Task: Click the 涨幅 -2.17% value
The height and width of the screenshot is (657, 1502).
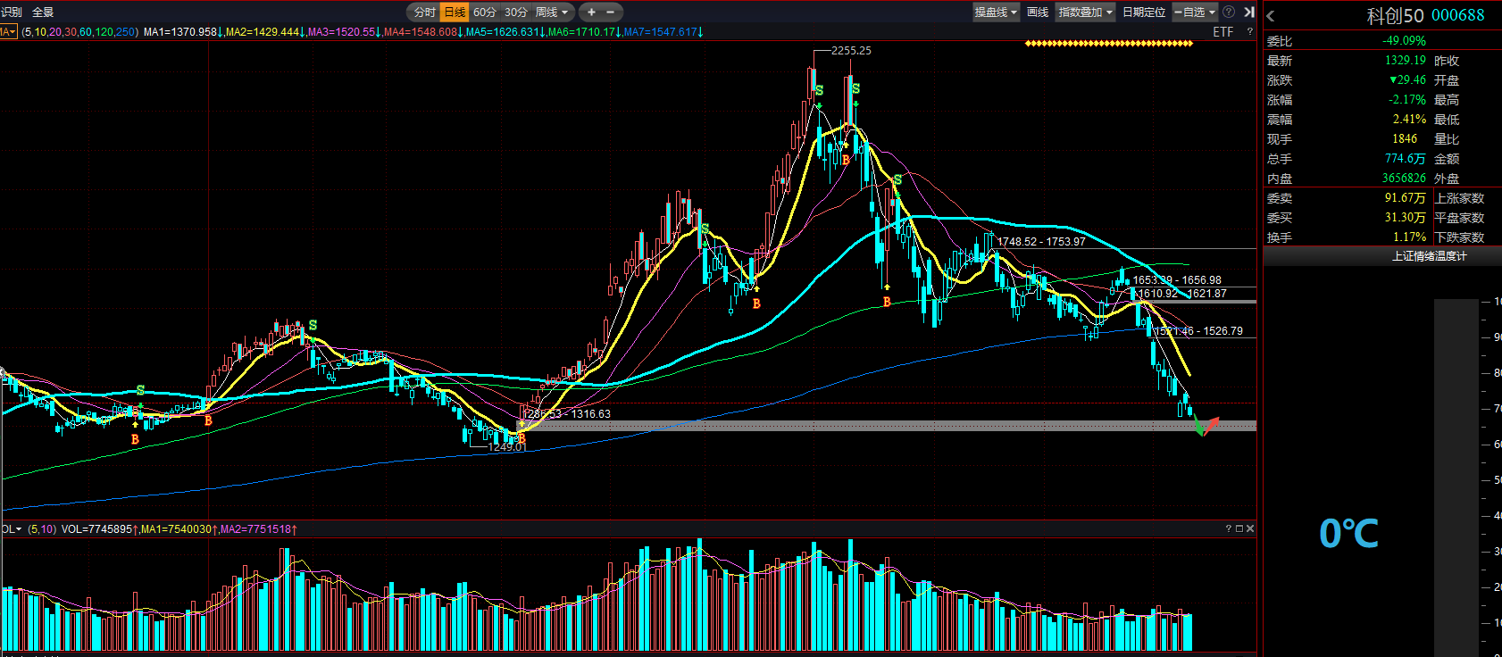Action: (1406, 100)
